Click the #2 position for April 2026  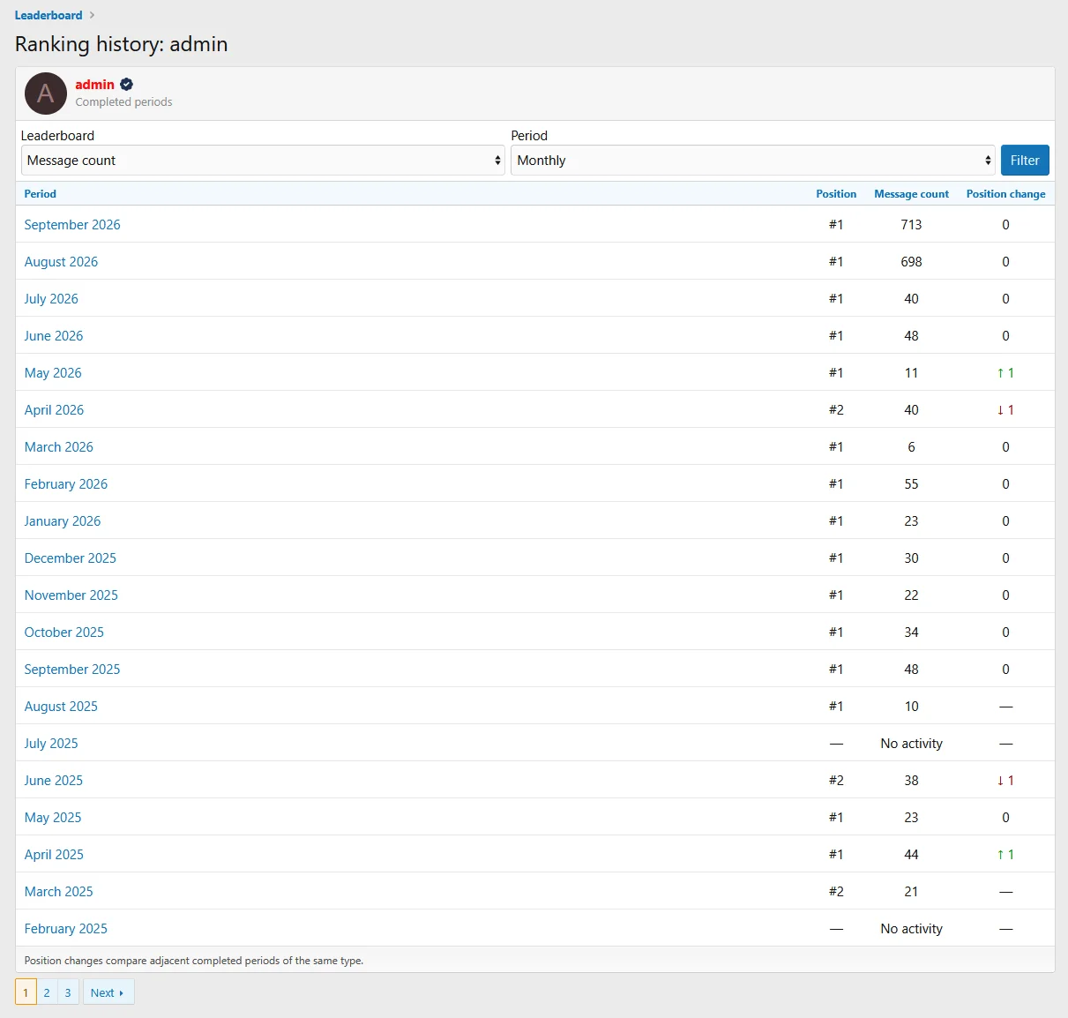[836, 410]
